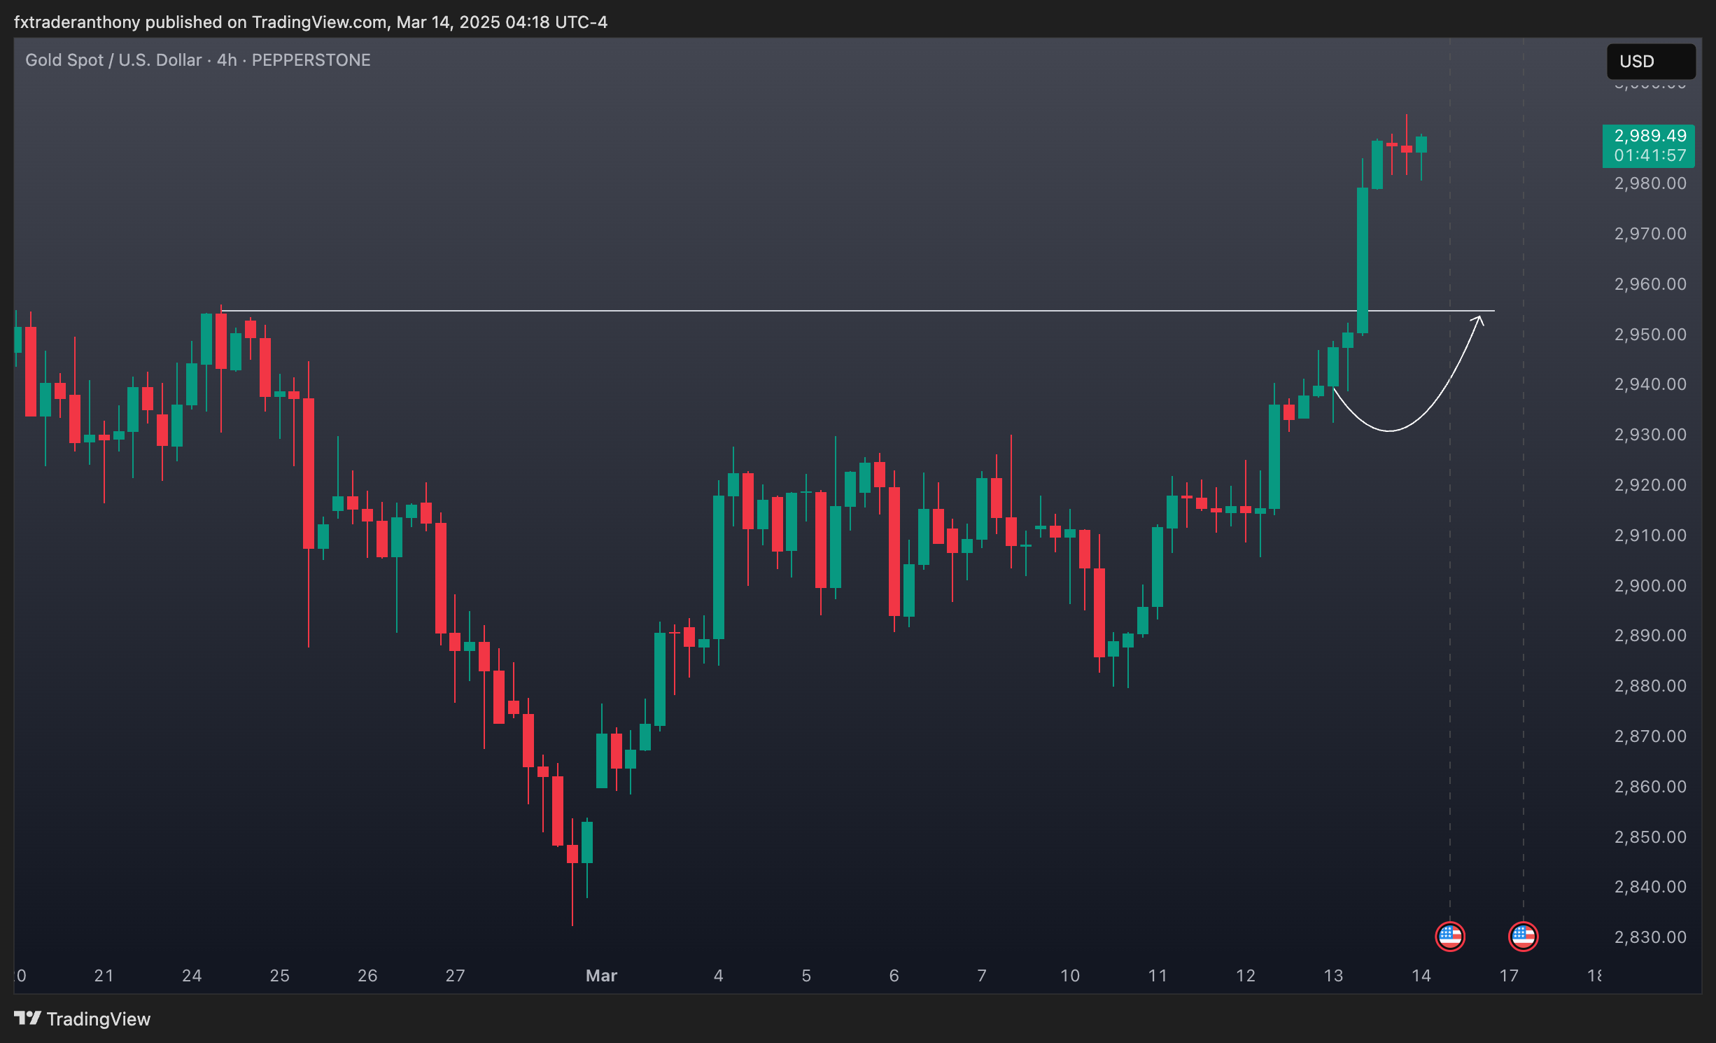1716x1043 pixels.
Task: Click the 2,920.00 price axis label
Action: pyautogui.click(x=1650, y=485)
